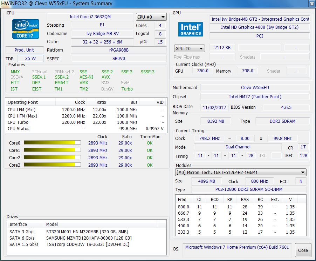Screen dimensions: 316x261
Task: Click the Operating Point column header
Action: pos(30,102)
